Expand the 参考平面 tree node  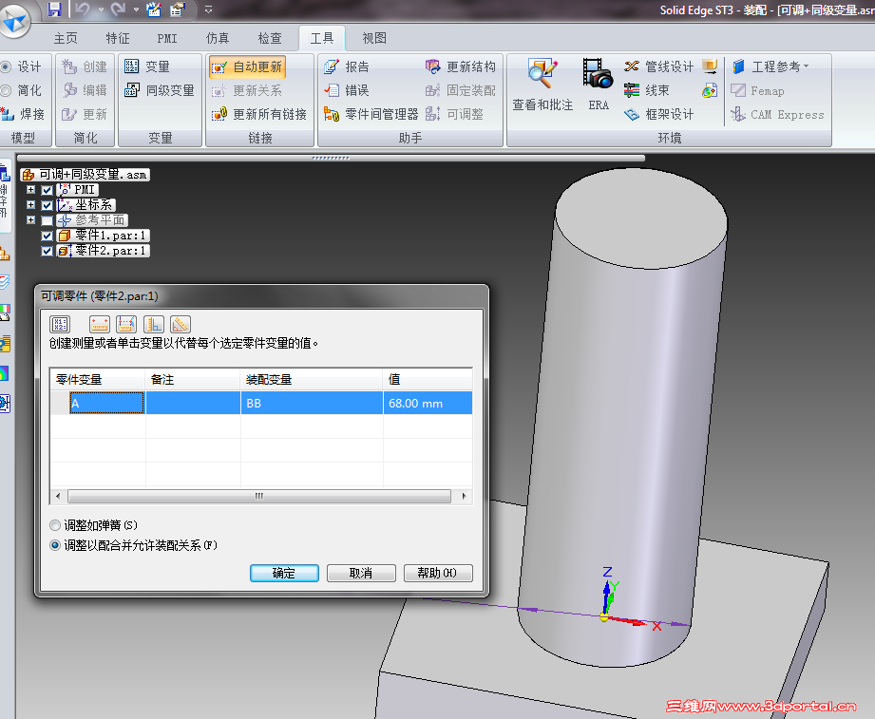coord(30,219)
